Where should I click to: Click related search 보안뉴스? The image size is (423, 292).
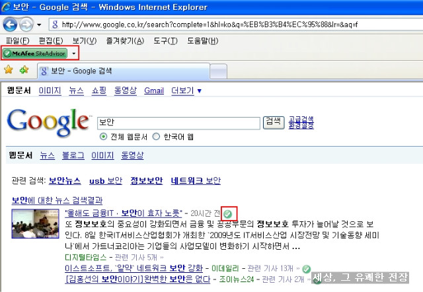click(x=65, y=180)
